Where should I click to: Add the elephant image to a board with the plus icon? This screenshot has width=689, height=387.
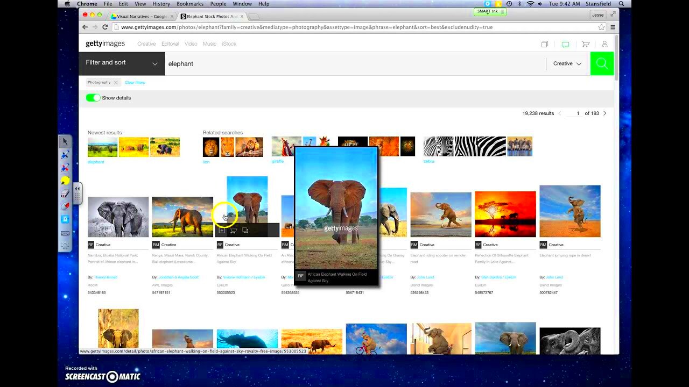(222, 230)
